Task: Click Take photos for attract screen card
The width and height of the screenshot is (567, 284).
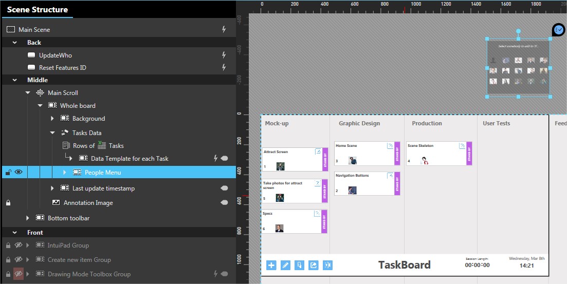Action: tap(295, 191)
